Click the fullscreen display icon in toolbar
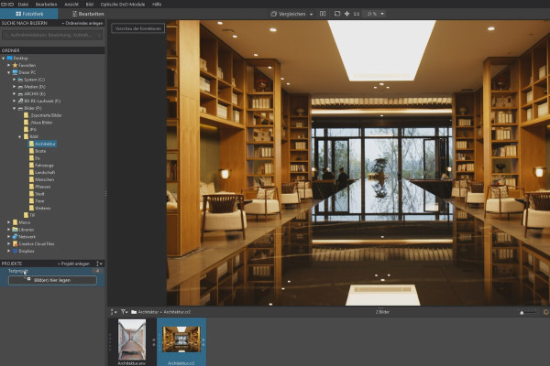This screenshot has width=550, height=366. 337,14
